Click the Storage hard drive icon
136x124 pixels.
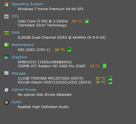(6, 74)
